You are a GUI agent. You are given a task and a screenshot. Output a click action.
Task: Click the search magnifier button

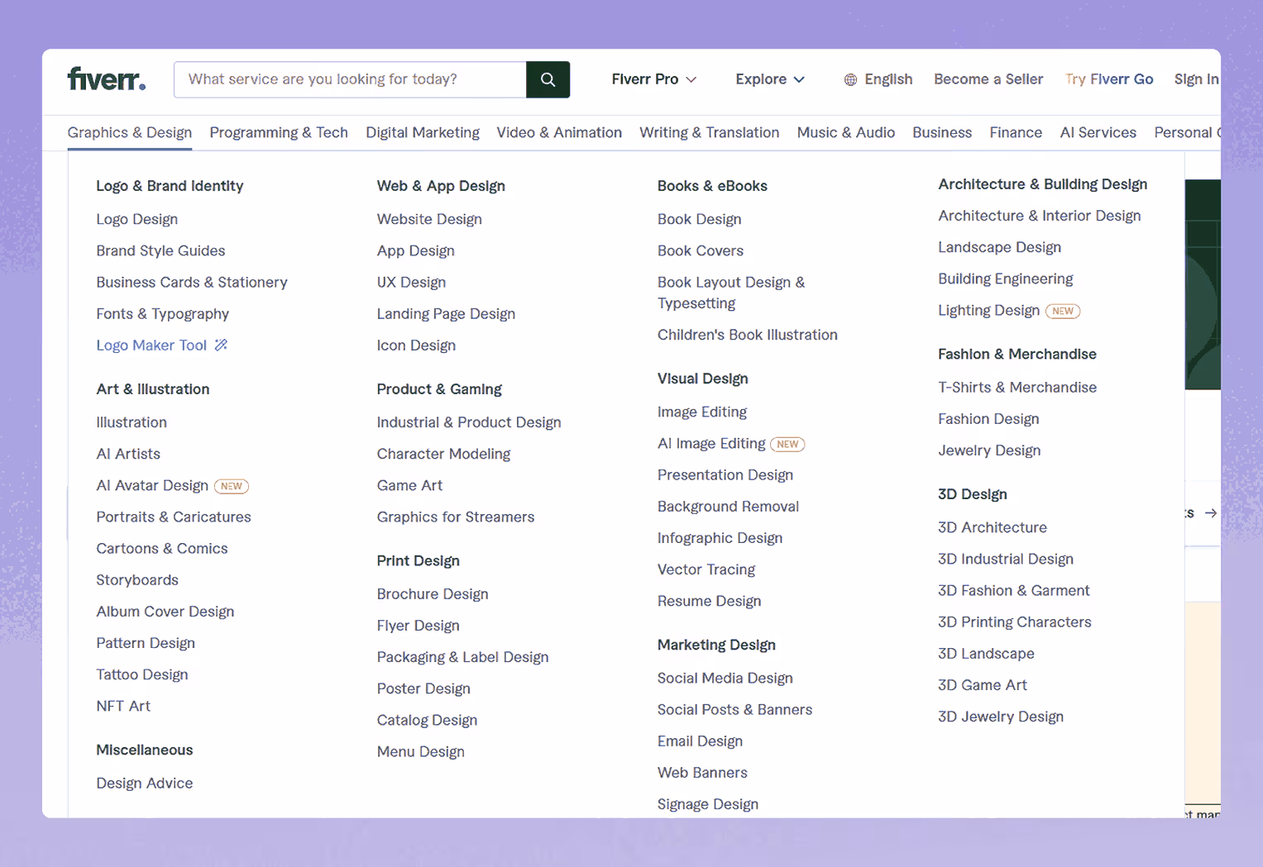[548, 79]
